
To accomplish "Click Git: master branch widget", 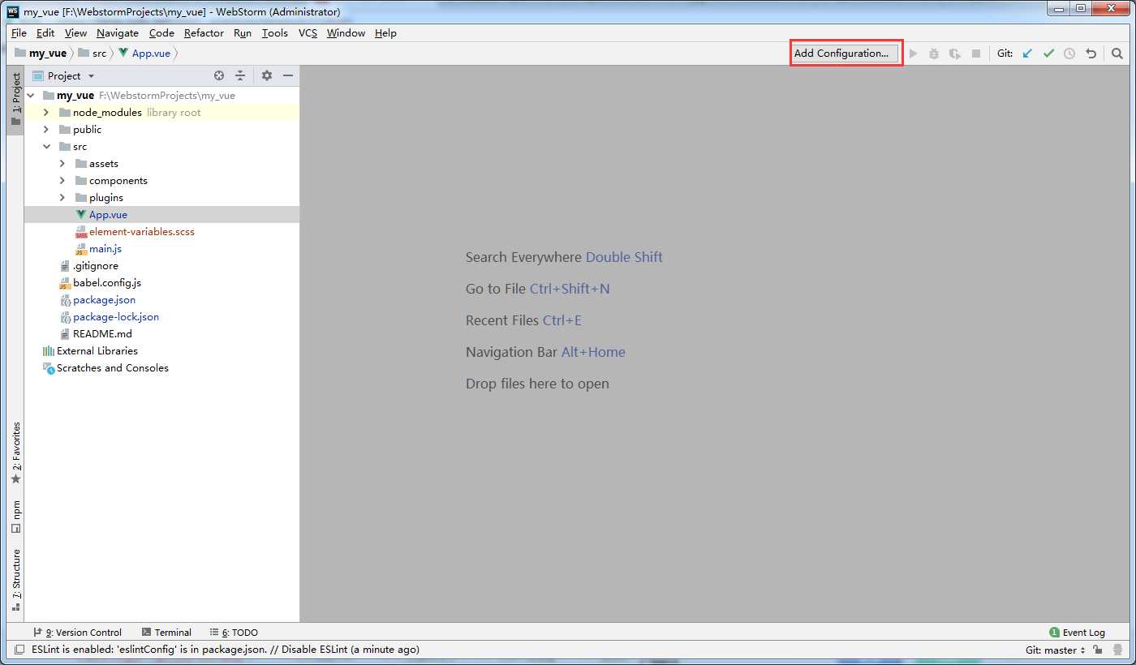I will pos(1056,650).
